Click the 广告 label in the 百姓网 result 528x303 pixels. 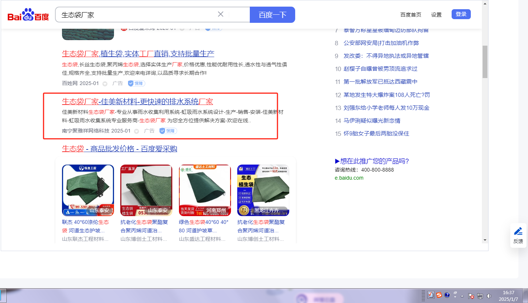(118, 84)
